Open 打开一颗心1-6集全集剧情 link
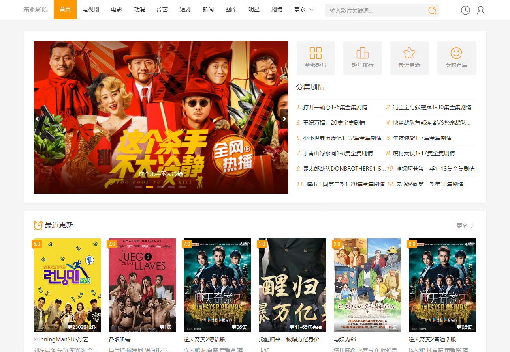This screenshot has height=352, width=510. pos(335,107)
